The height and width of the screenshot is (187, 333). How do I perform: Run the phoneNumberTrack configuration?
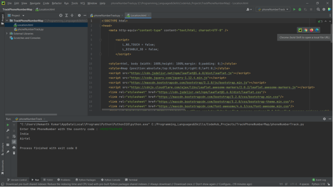294,9
